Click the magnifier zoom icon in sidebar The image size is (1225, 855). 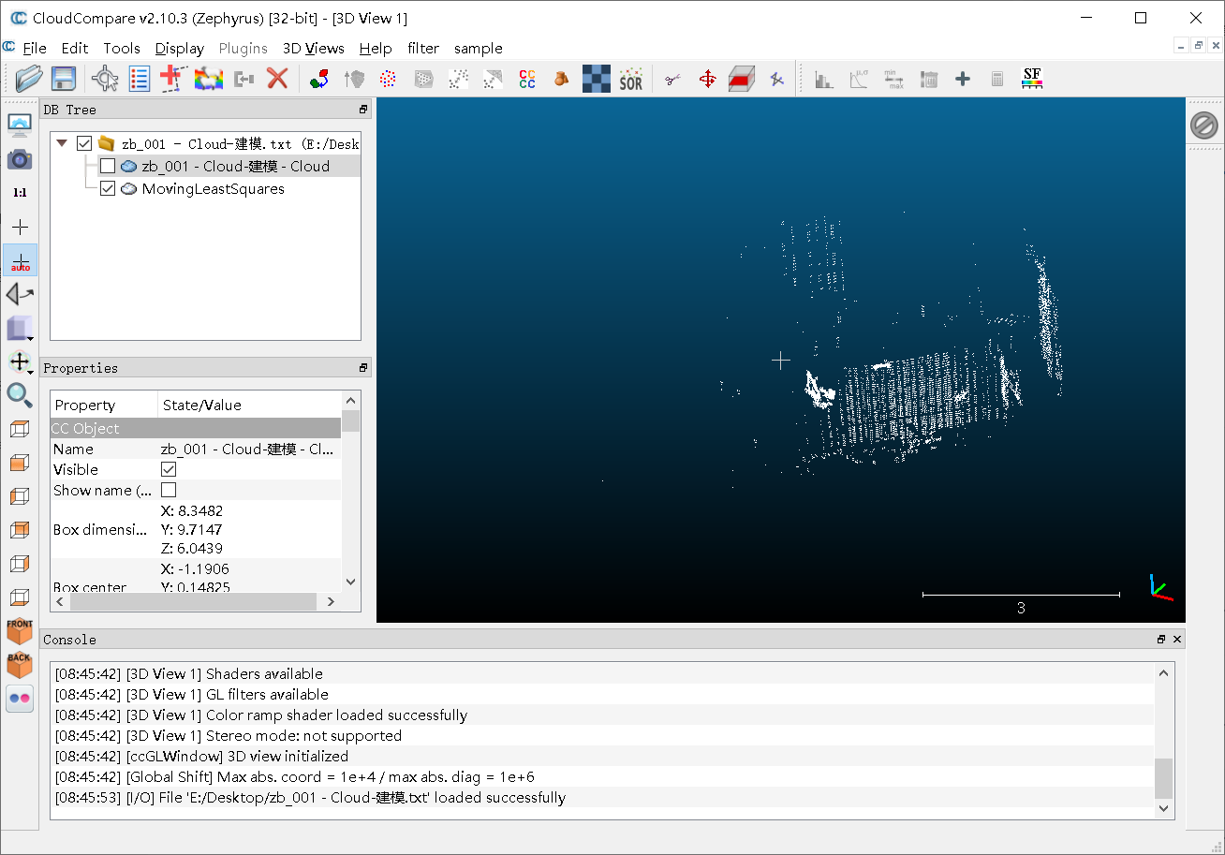pyautogui.click(x=20, y=394)
